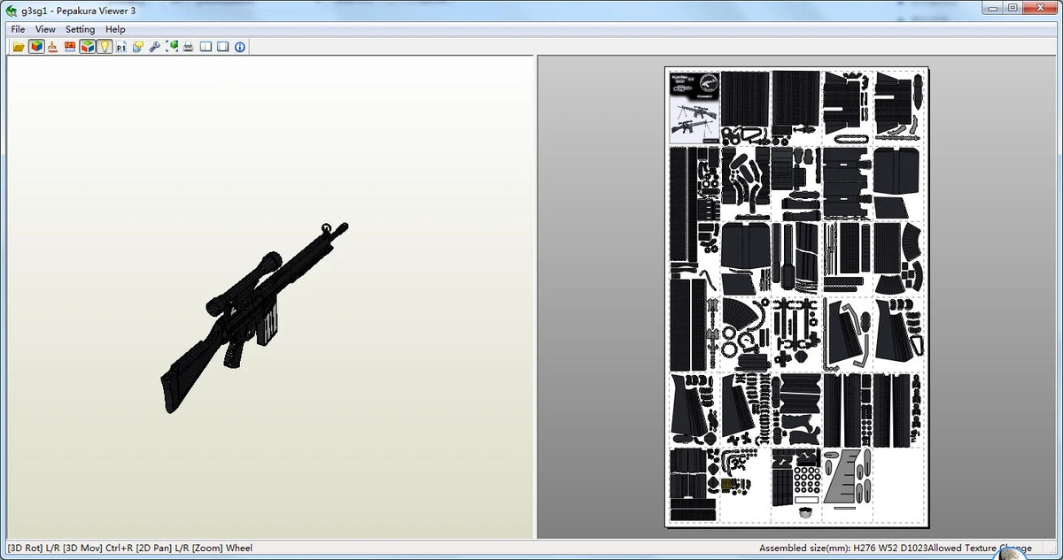Viewport: 1063px width, 560px height.
Task: Click the red numbered-parts toolbar icon
Action: point(70,47)
